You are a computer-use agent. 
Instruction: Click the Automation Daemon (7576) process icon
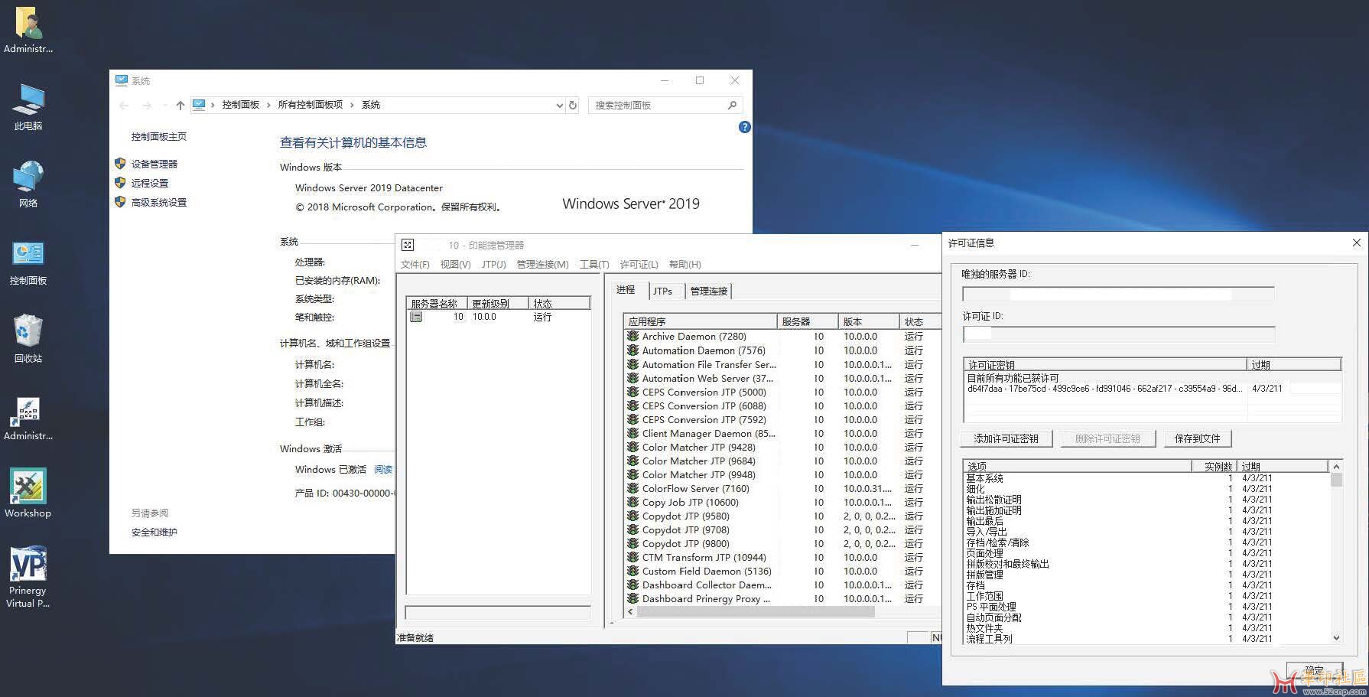pos(632,350)
